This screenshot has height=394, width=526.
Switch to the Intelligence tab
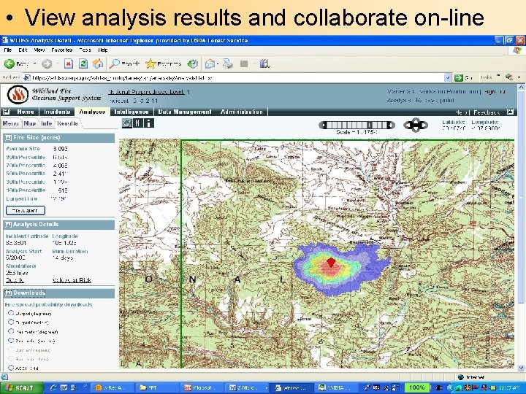(x=131, y=112)
